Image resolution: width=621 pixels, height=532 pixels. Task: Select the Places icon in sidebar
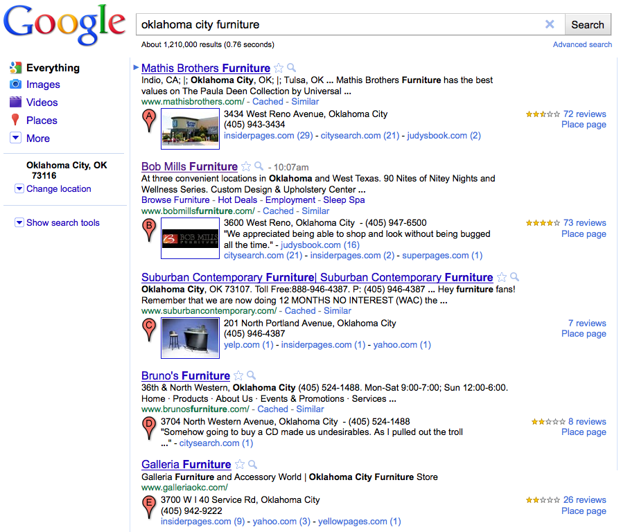click(x=15, y=121)
